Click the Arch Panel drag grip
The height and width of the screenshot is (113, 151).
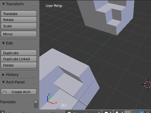(x=34, y=83)
